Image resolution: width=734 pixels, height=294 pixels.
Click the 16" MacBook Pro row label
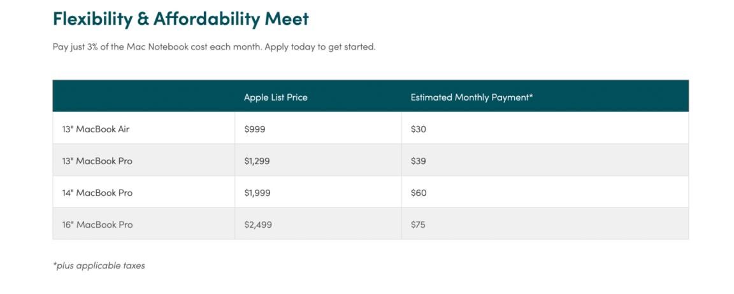click(x=97, y=225)
